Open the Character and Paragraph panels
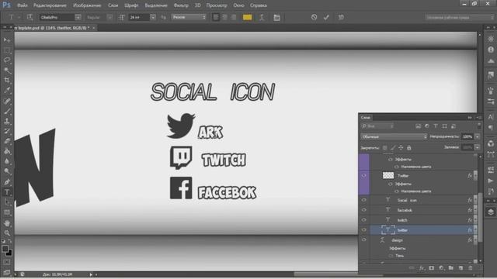Screen dimensions: 497x279 point(276,17)
